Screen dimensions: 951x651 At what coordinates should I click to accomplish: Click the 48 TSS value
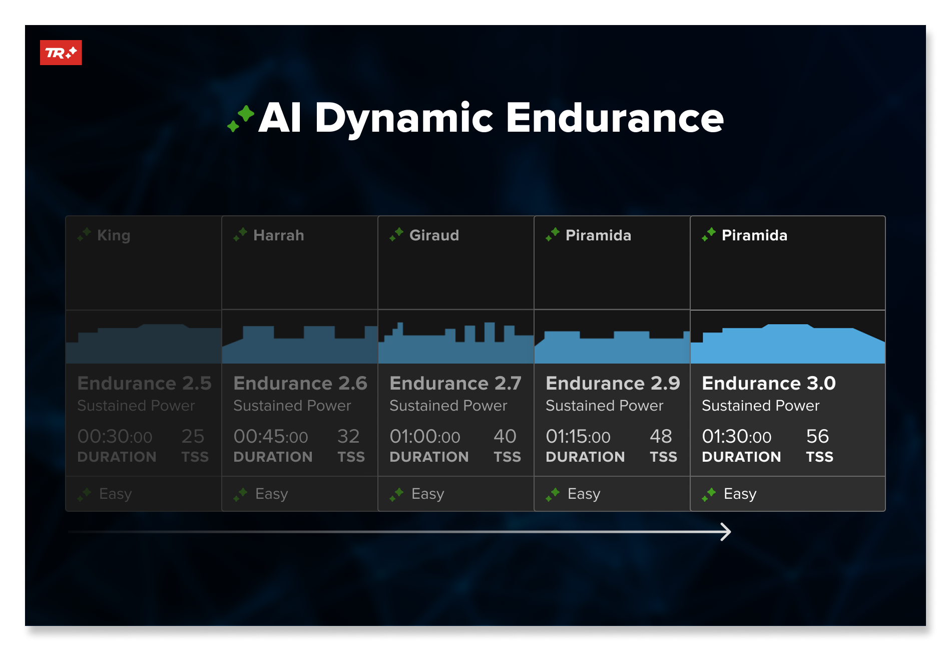661,437
